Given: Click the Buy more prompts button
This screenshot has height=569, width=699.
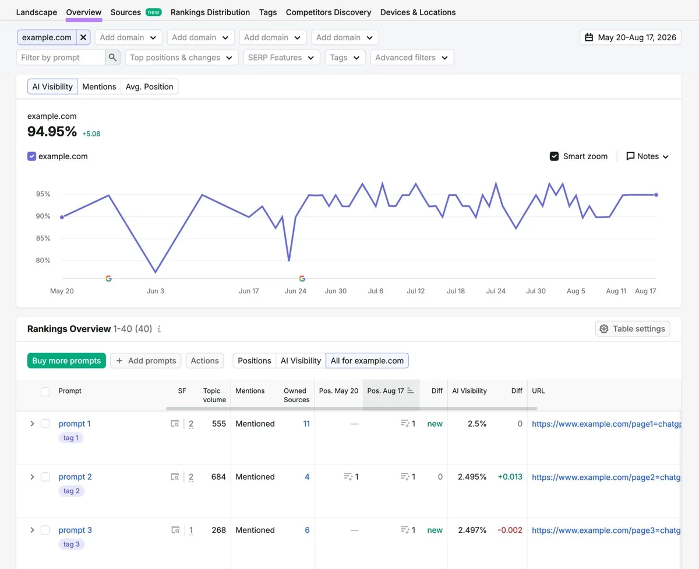Looking at the screenshot, I should [x=66, y=360].
